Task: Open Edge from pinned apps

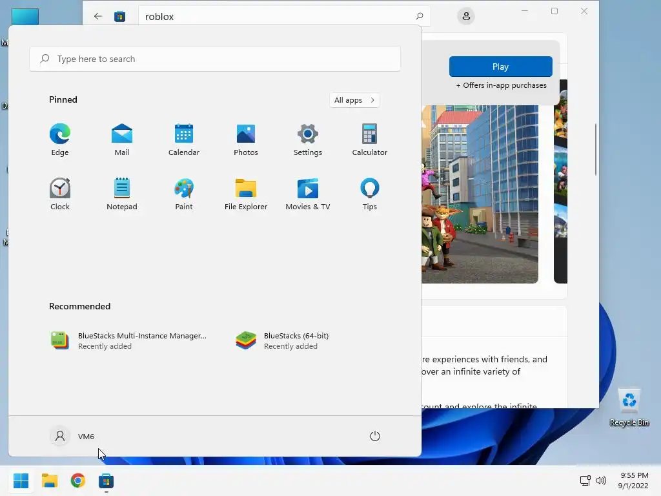Action: (60, 139)
